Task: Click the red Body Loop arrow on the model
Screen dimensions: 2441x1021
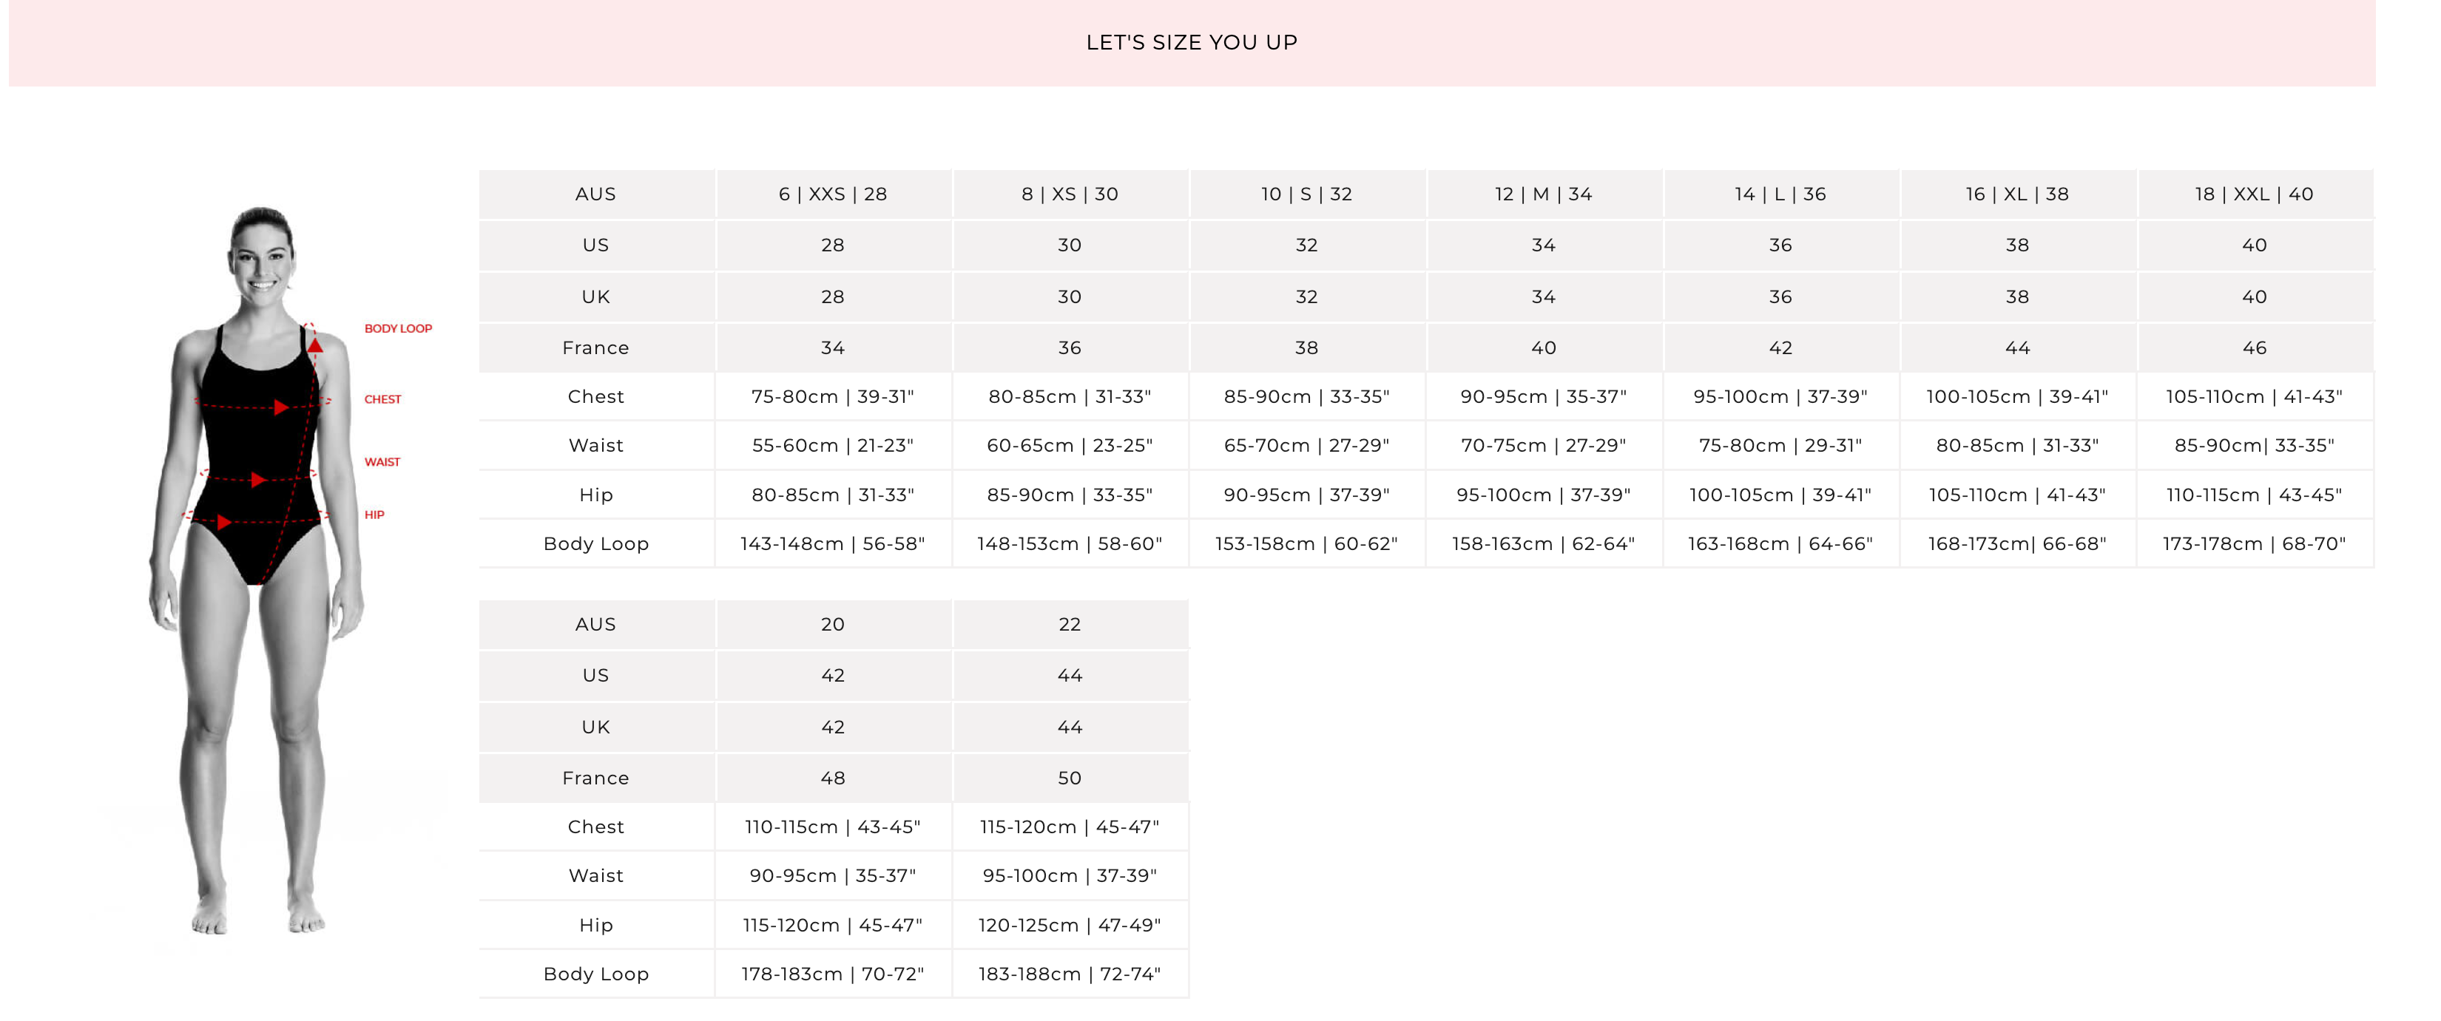Action: (x=316, y=346)
